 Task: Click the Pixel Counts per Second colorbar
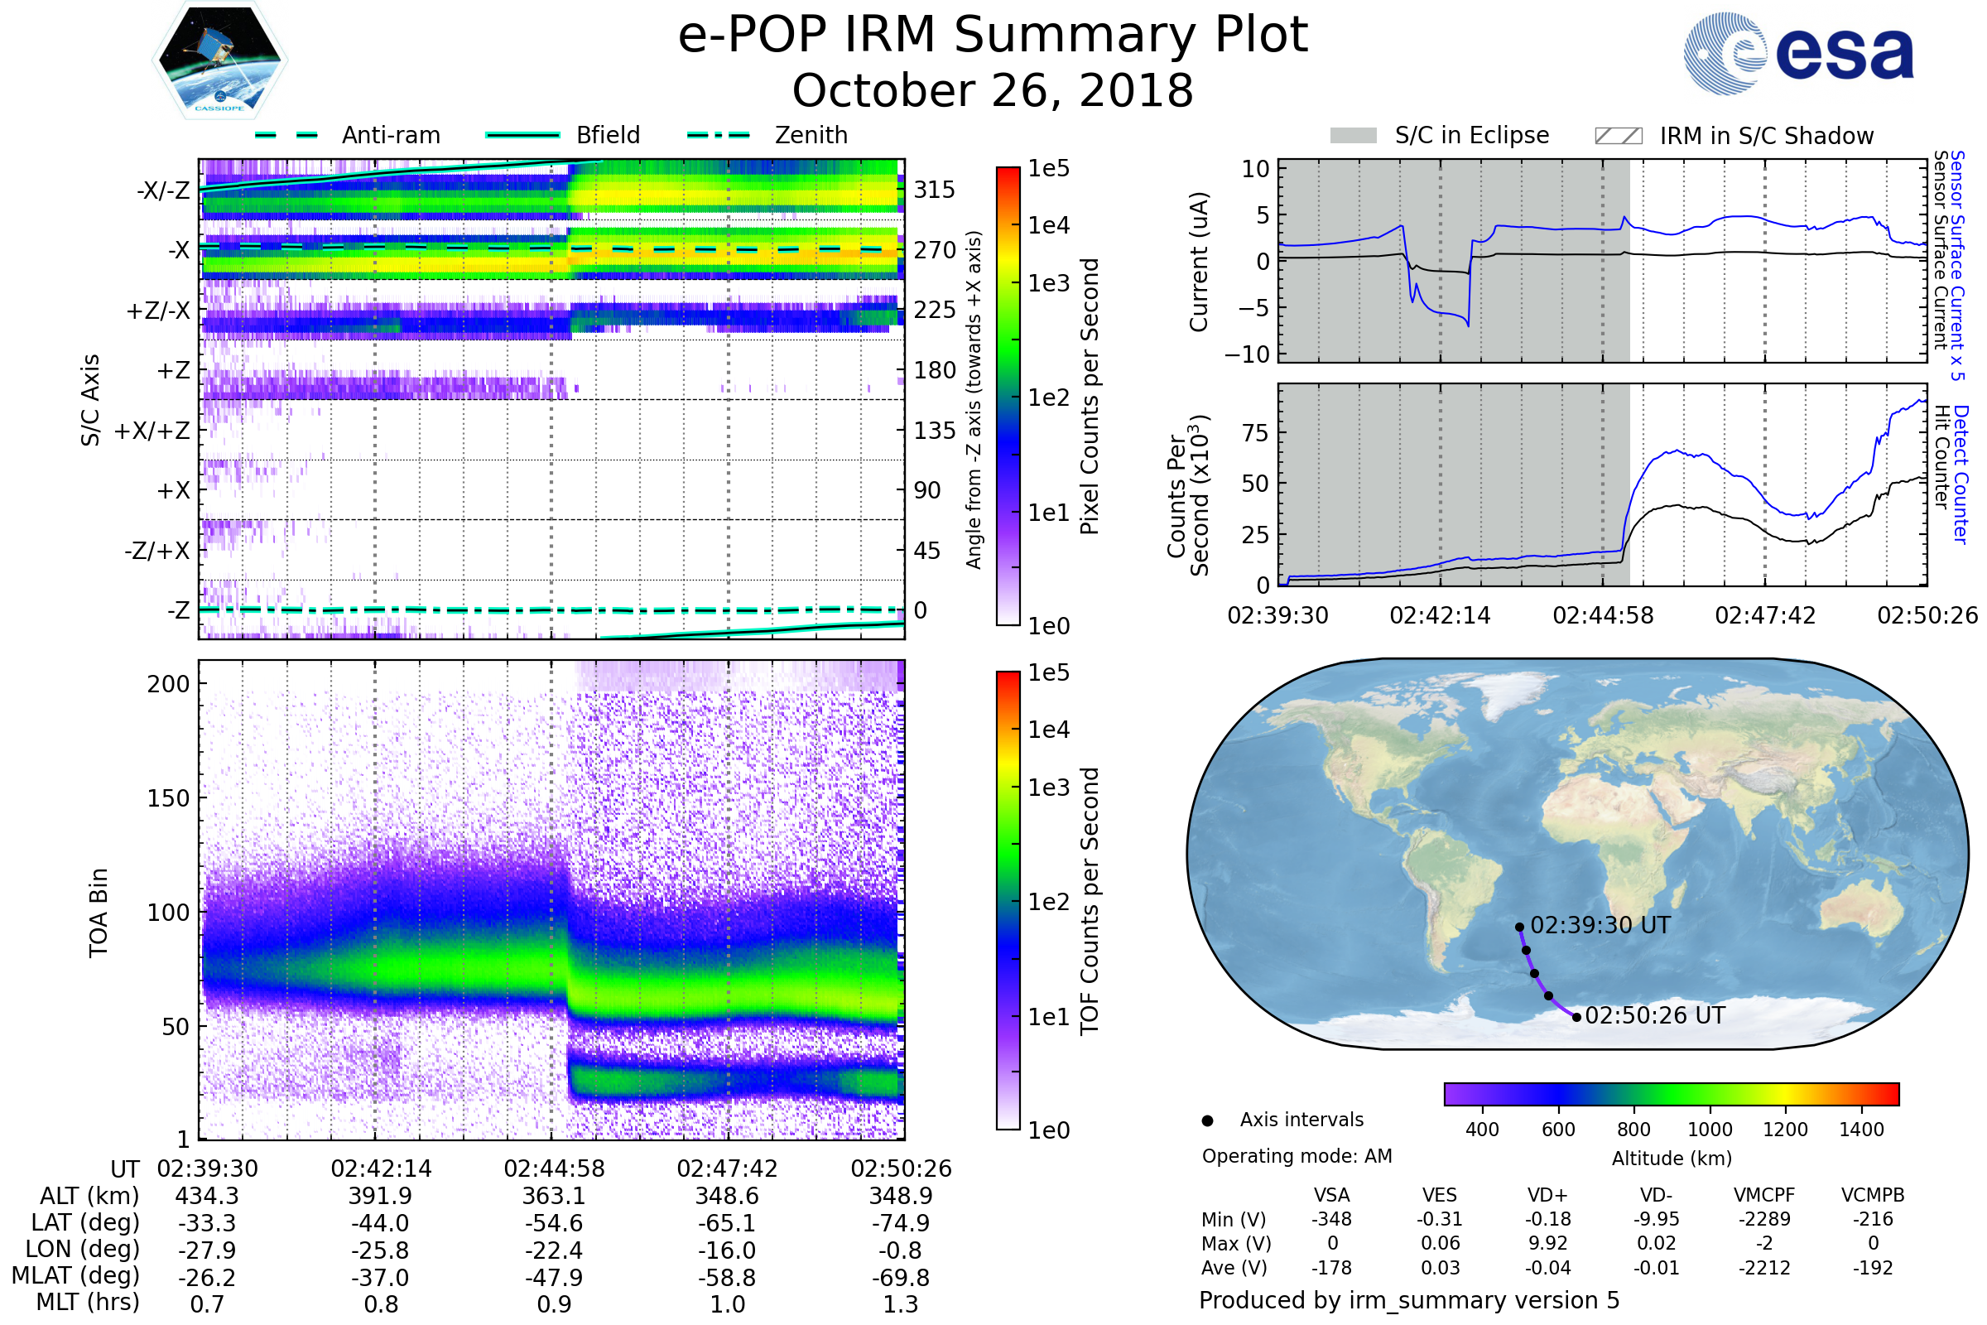click(x=1008, y=396)
